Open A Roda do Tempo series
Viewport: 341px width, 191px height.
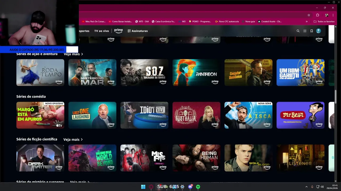[x=40, y=72]
